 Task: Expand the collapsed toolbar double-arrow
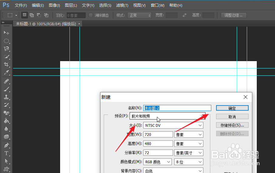click(3, 22)
